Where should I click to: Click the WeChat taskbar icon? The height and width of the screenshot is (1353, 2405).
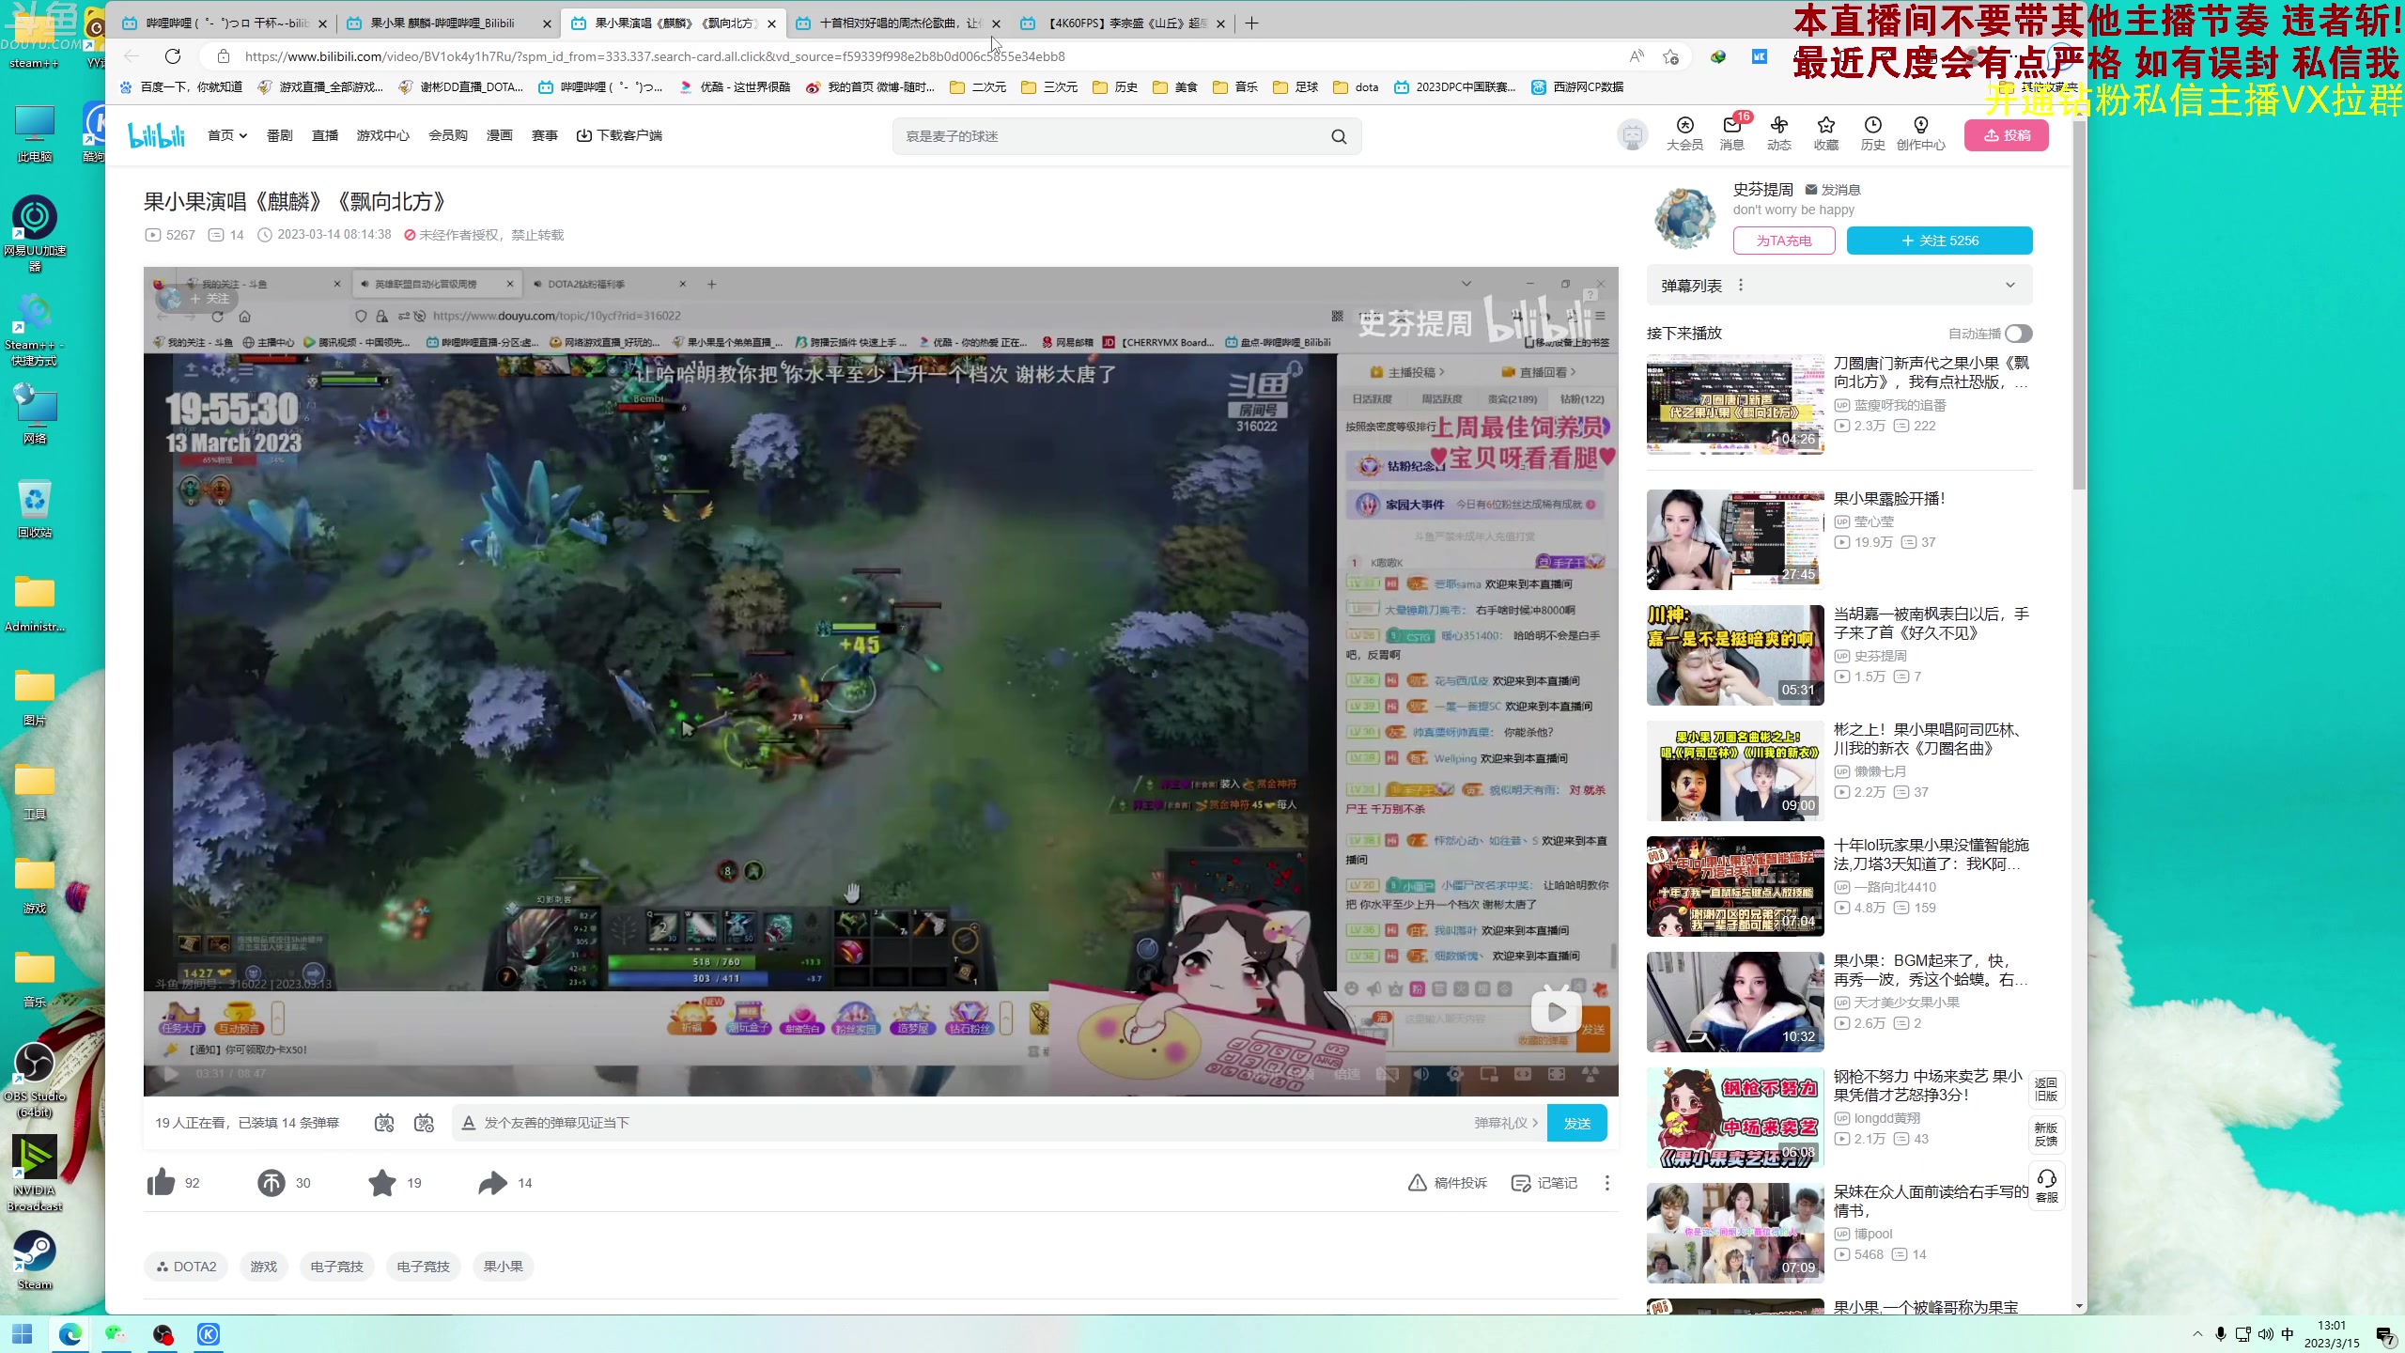(116, 1334)
